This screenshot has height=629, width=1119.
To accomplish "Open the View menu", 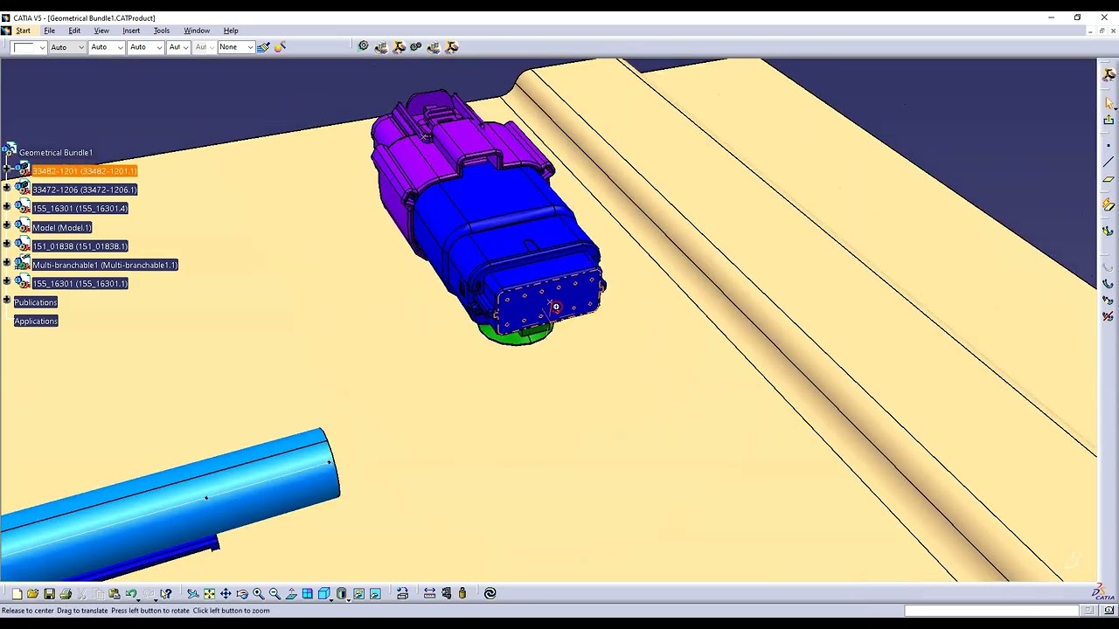I will (x=101, y=31).
